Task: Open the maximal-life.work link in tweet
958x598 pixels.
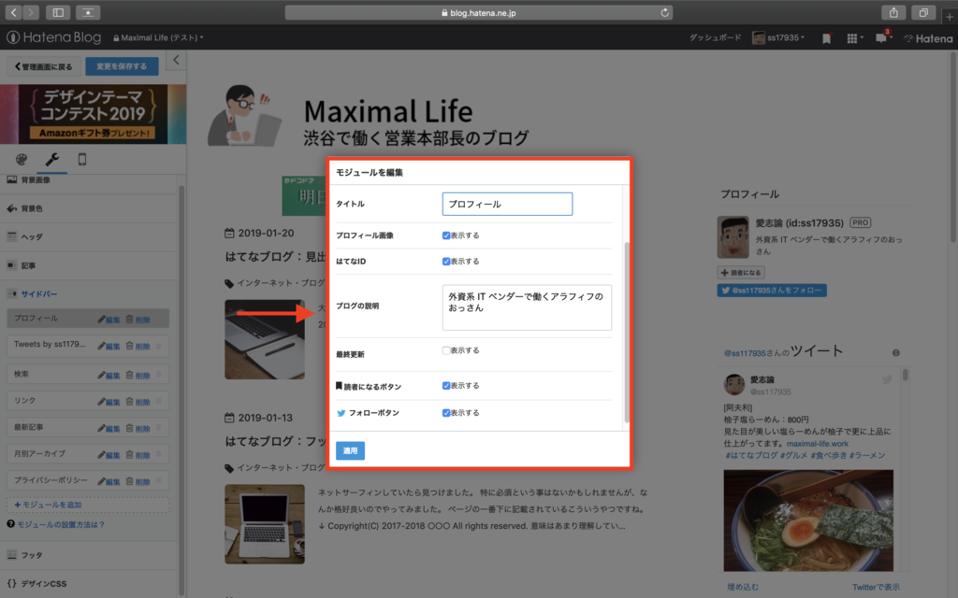Action: [817, 444]
